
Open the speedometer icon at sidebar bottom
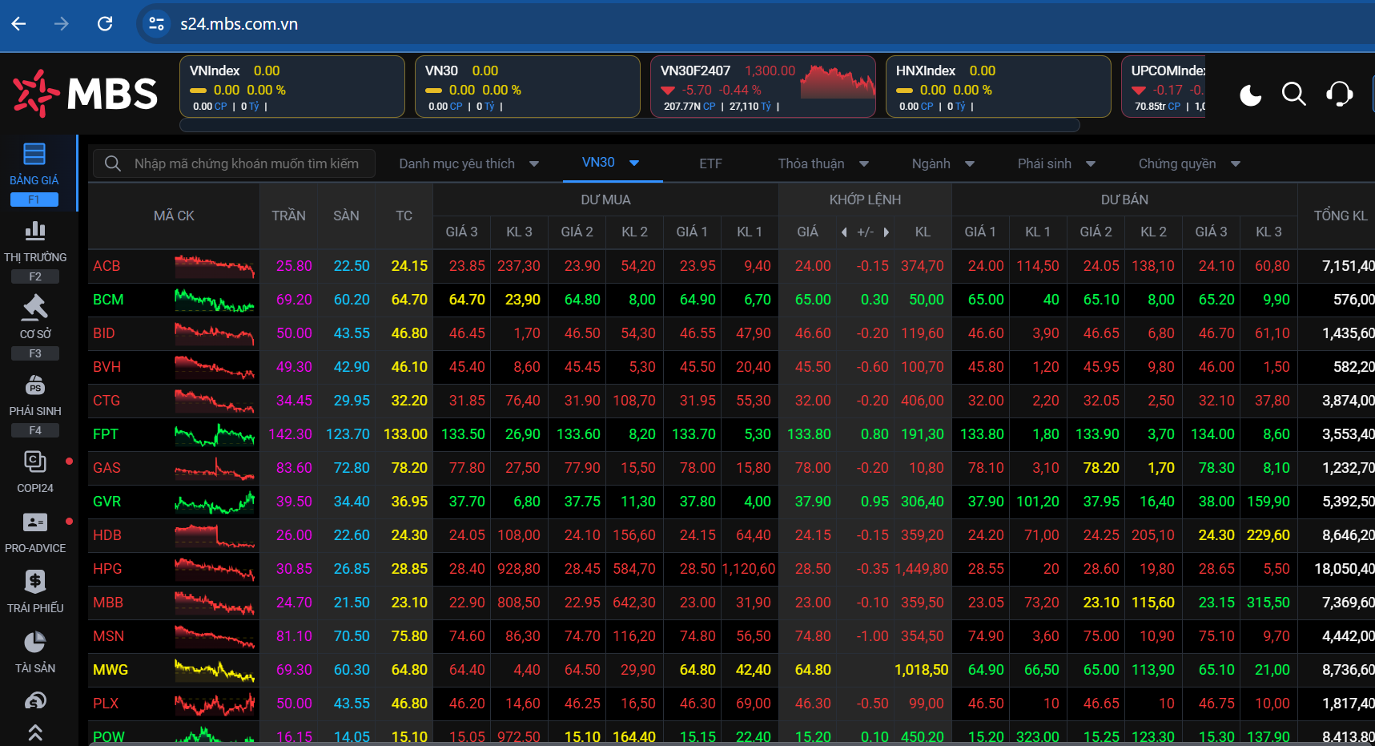click(x=34, y=701)
